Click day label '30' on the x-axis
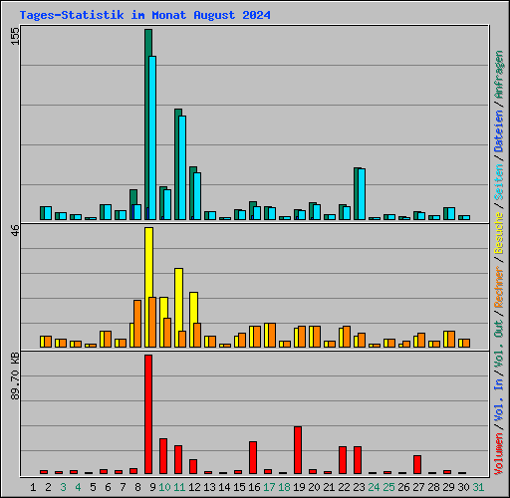 click(463, 487)
